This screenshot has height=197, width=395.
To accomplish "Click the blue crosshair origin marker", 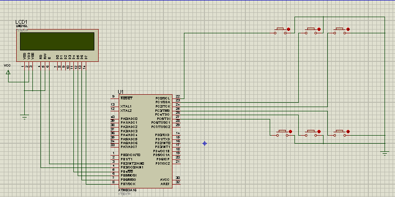I will pyautogui.click(x=204, y=143).
